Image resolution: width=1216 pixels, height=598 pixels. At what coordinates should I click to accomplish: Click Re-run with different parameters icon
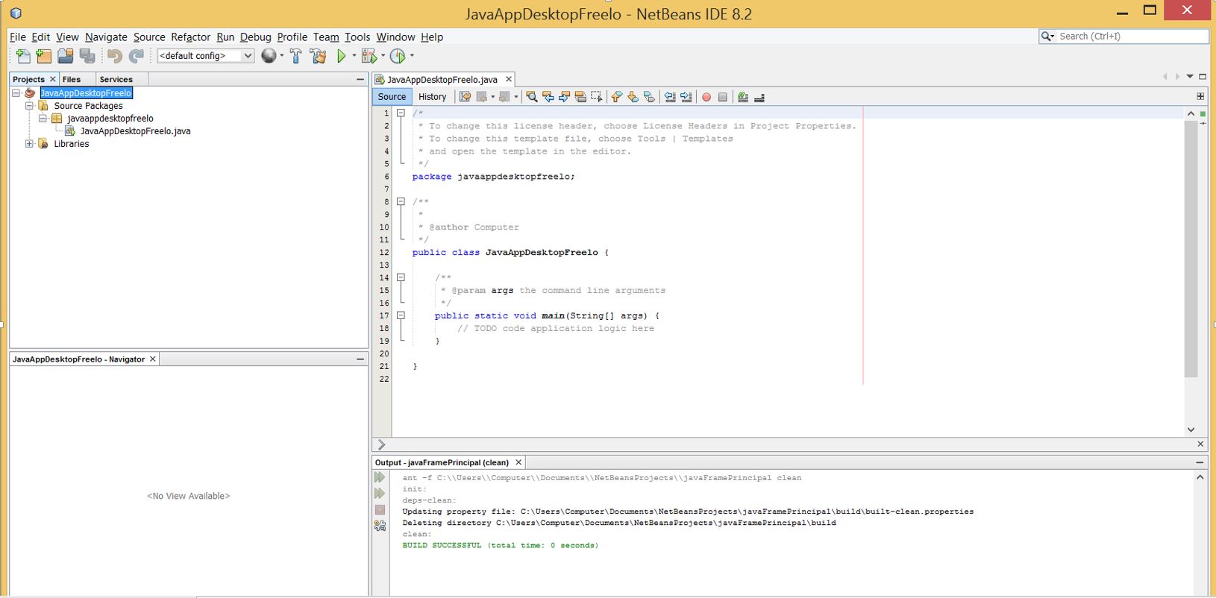[x=380, y=494]
